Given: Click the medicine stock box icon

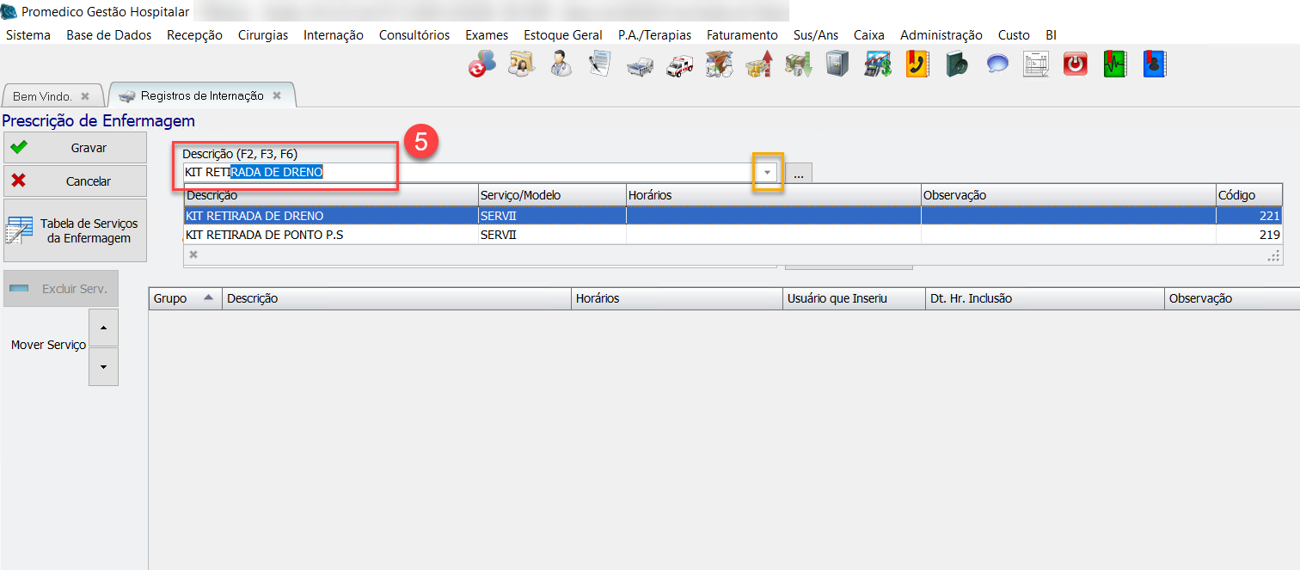Looking at the screenshot, I should point(719,64).
